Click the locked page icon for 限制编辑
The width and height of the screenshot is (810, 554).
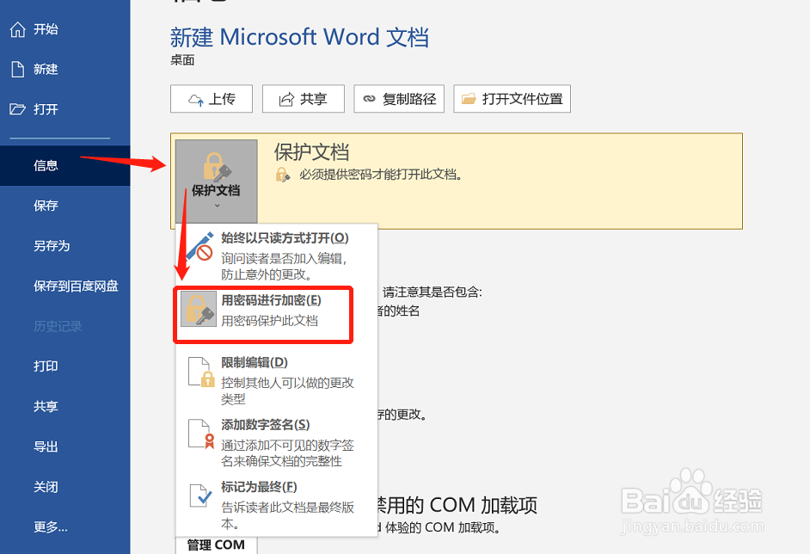pyautogui.click(x=201, y=372)
